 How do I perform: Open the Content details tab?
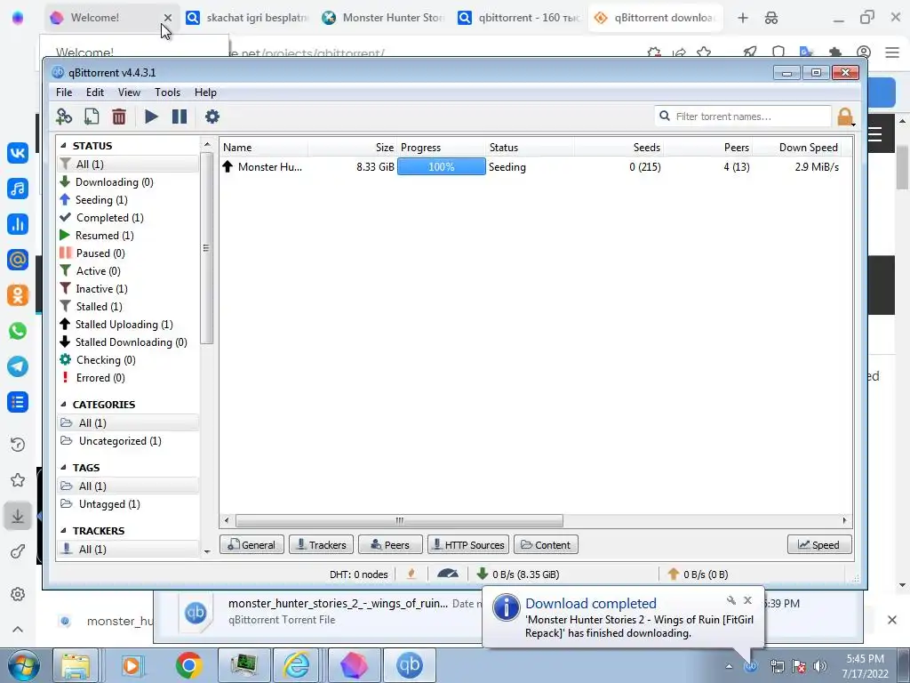[x=546, y=545]
